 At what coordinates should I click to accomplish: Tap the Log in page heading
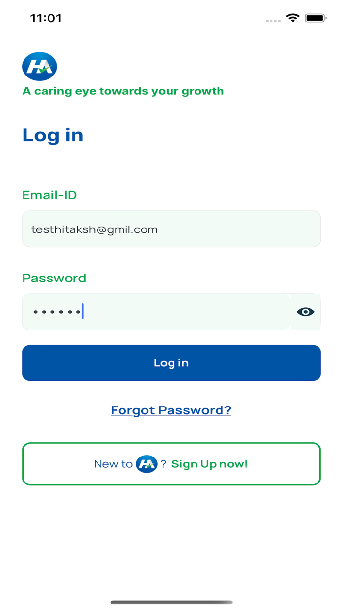pos(53,135)
